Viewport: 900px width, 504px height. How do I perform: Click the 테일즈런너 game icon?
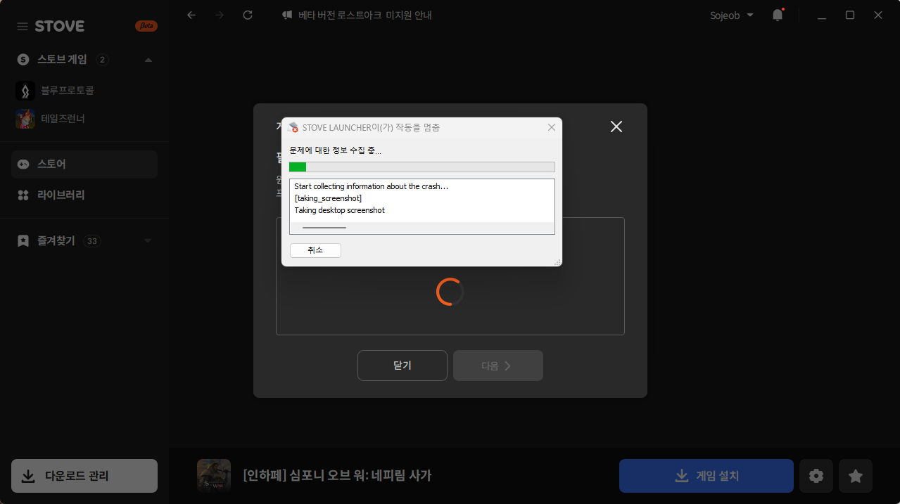[25, 119]
